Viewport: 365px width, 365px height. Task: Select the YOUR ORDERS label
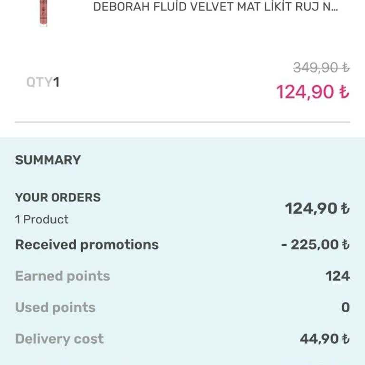pyautogui.click(x=58, y=197)
